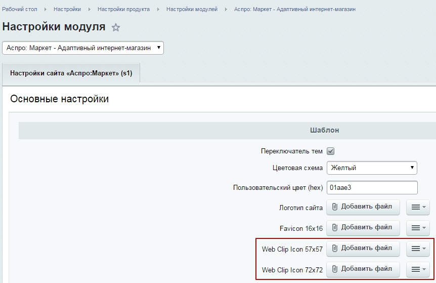Click the last breadcrumb Аспро: Маркет link
436x283 pixels.
pos(295,9)
